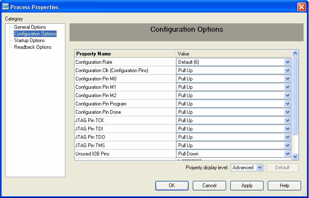Open JTAG Pin TMS value dropdown

click(x=287, y=145)
